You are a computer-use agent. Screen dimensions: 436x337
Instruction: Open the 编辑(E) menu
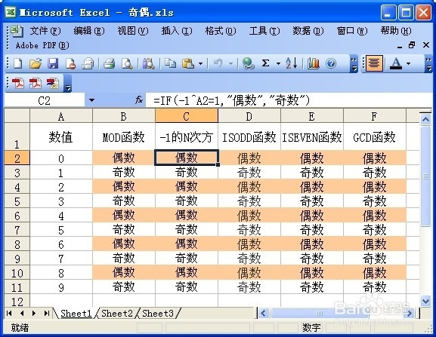[89, 31]
